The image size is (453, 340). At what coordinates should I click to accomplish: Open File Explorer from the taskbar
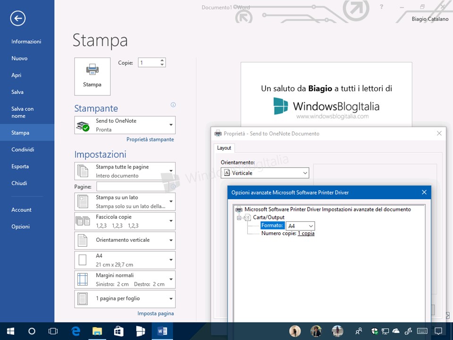point(97,331)
